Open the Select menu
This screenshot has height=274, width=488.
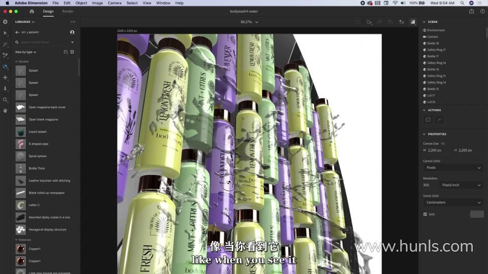pos(132,3)
